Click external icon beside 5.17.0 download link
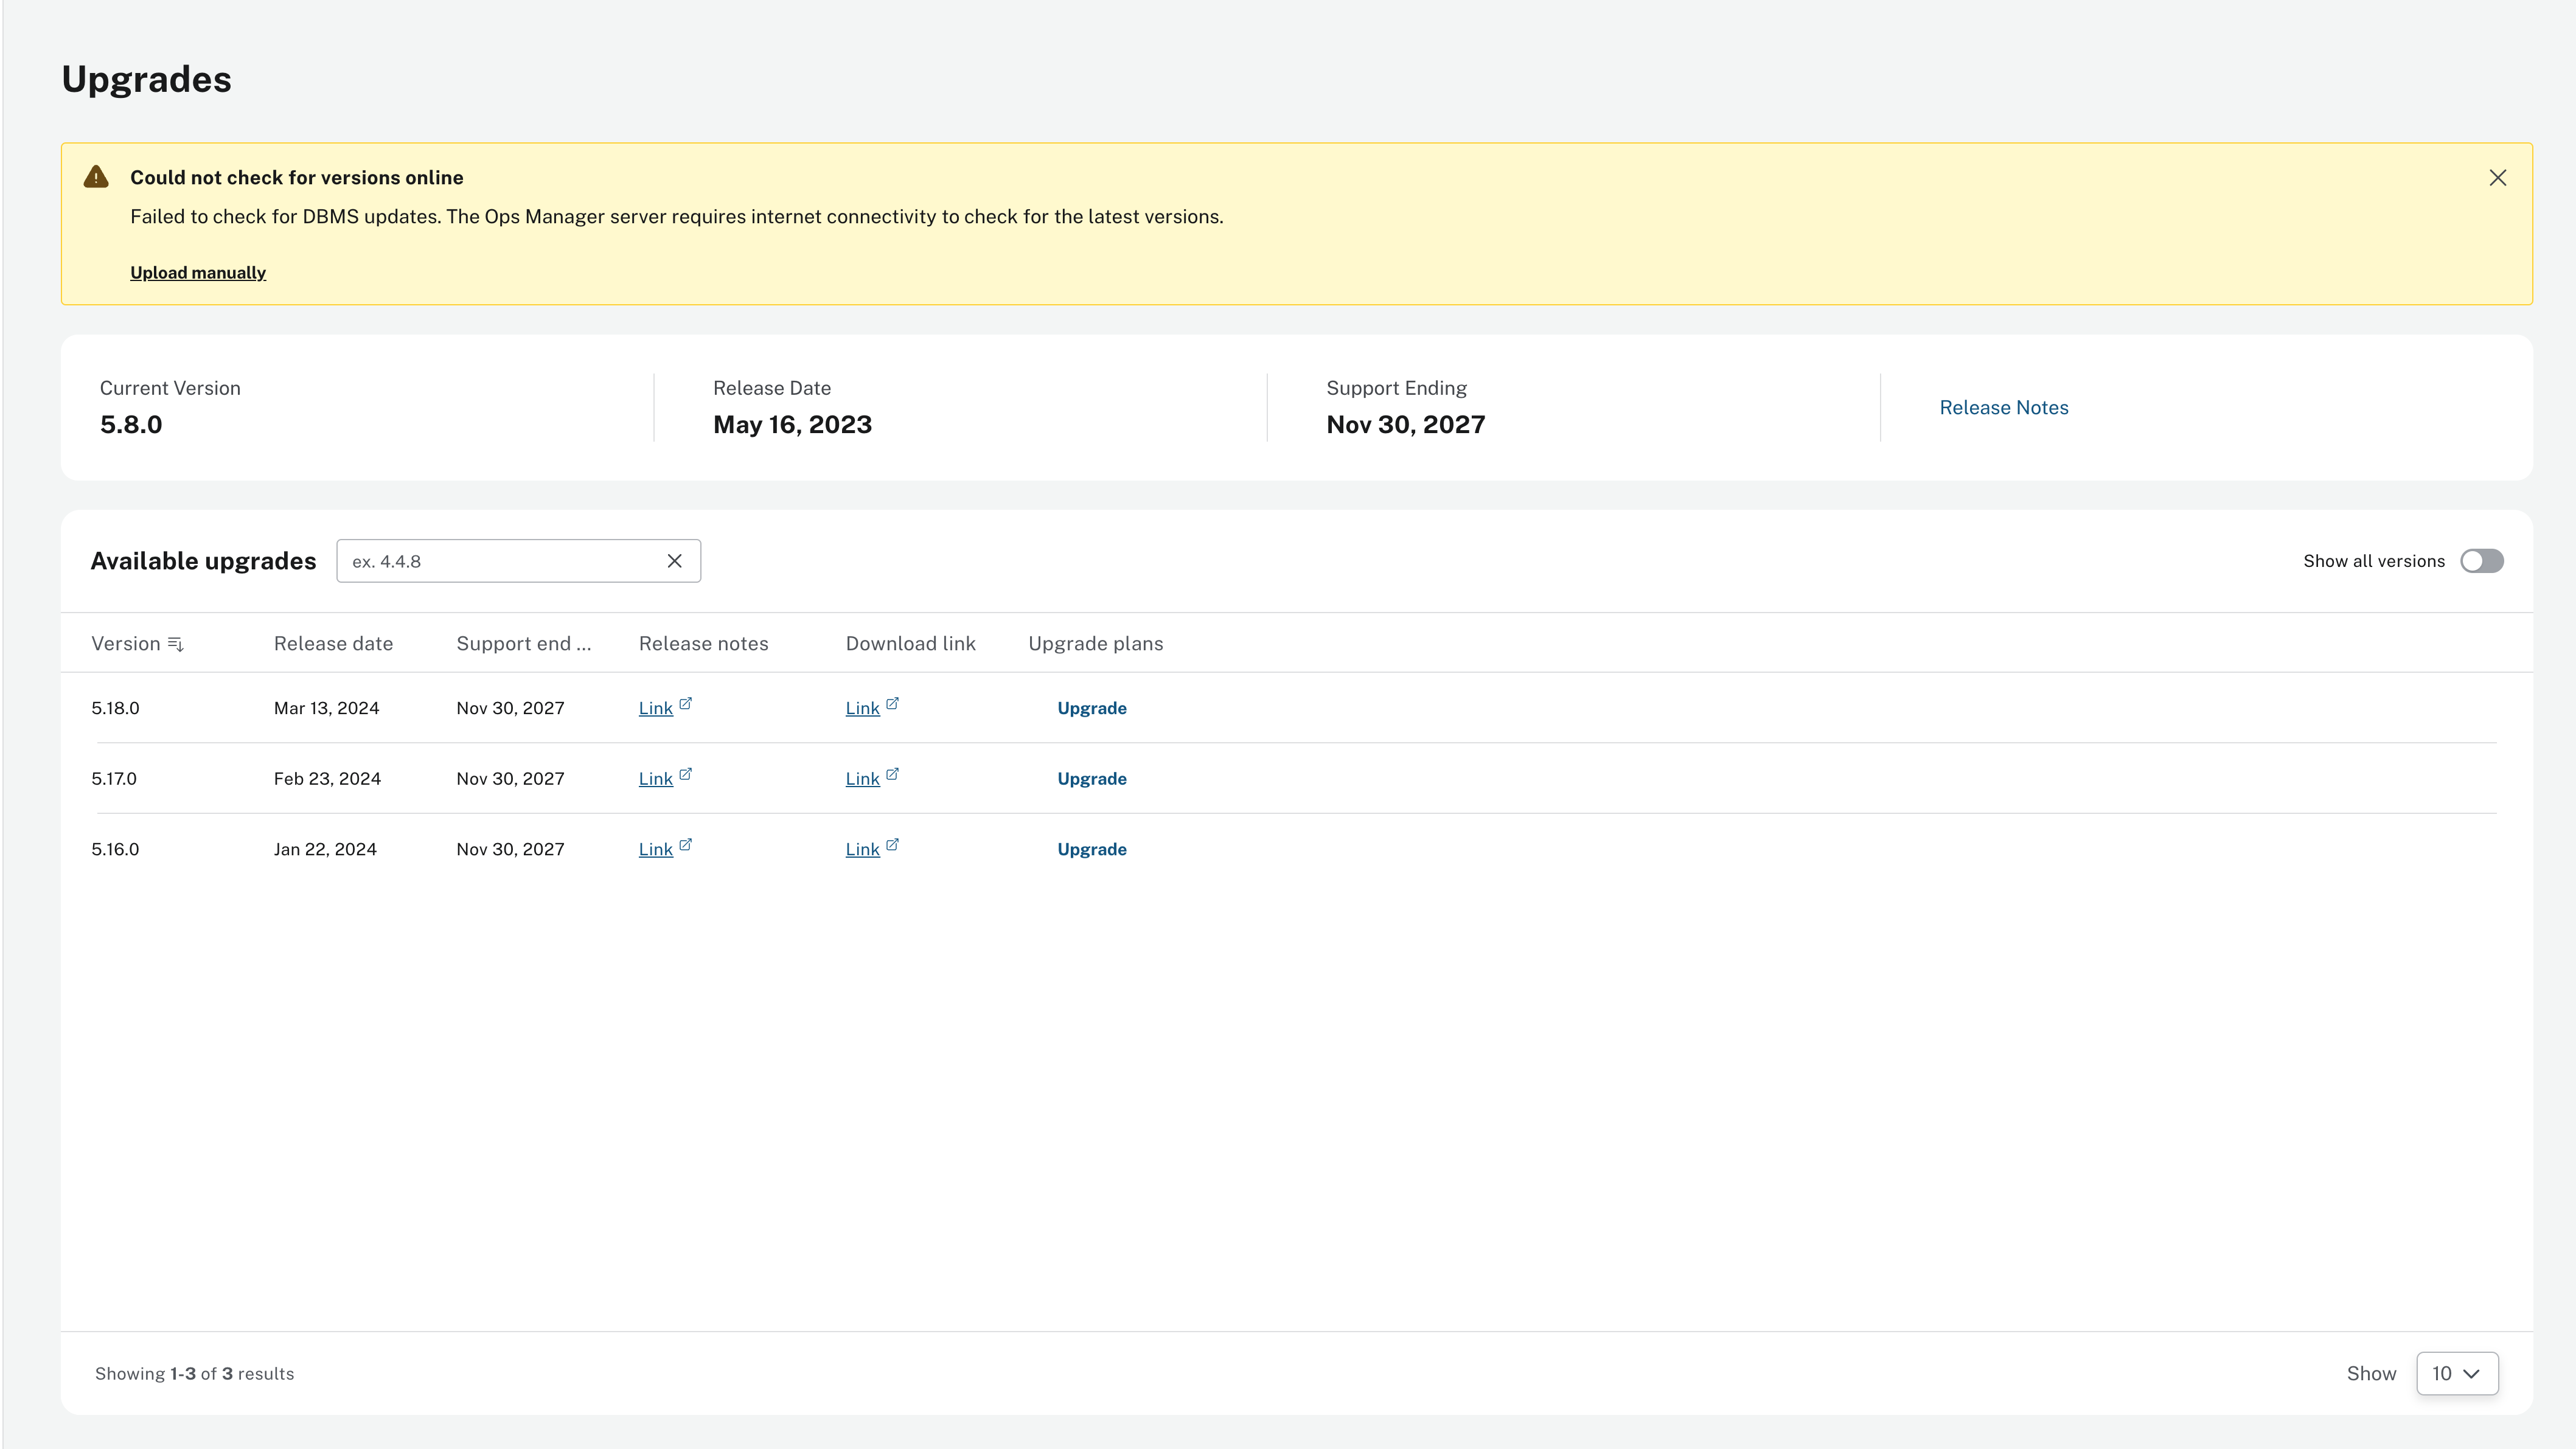Viewport: 2576px width, 1449px height. [x=893, y=774]
